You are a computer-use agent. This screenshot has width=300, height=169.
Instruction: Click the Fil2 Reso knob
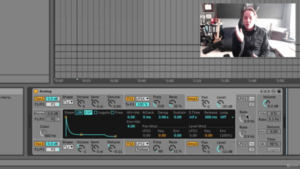(x=172, y=148)
